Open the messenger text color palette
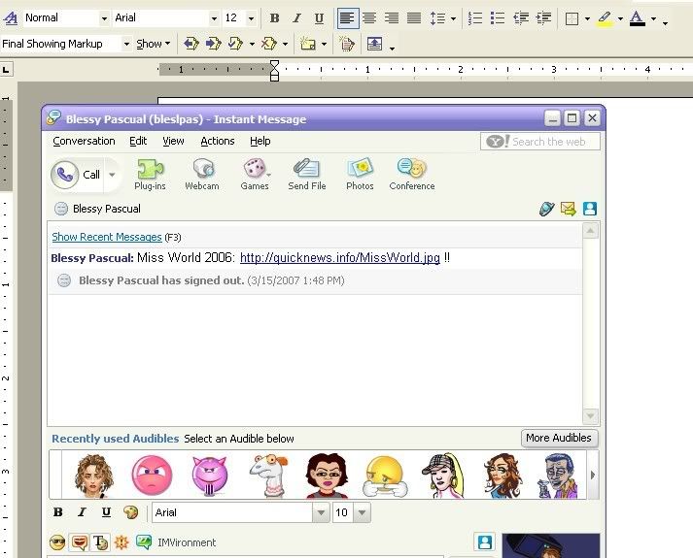 [130, 512]
